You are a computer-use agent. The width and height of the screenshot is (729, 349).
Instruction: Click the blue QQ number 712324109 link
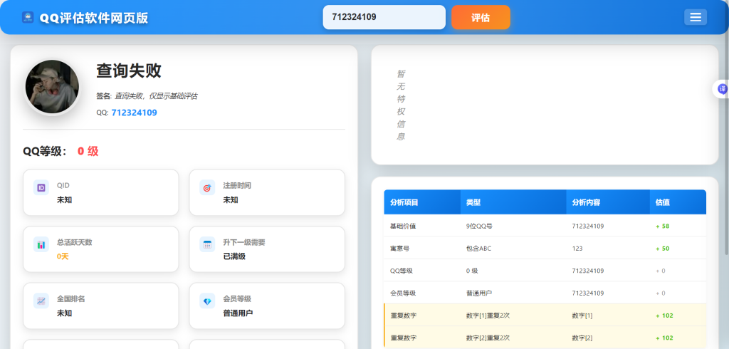pyautogui.click(x=134, y=113)
